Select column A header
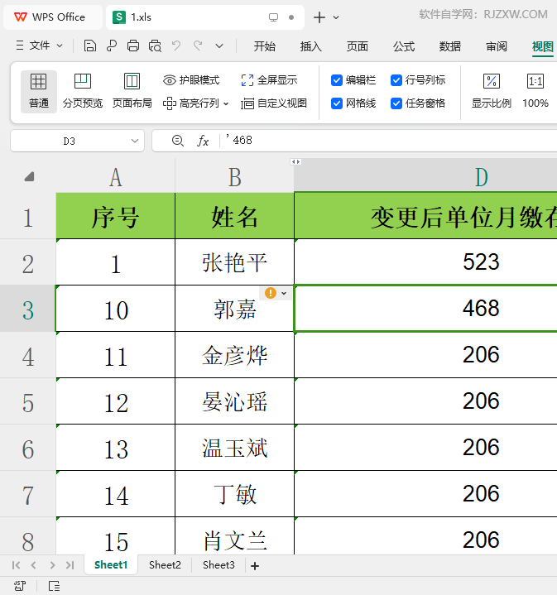The width and height of the screenshot is (557, 595). tap(116, 177)
